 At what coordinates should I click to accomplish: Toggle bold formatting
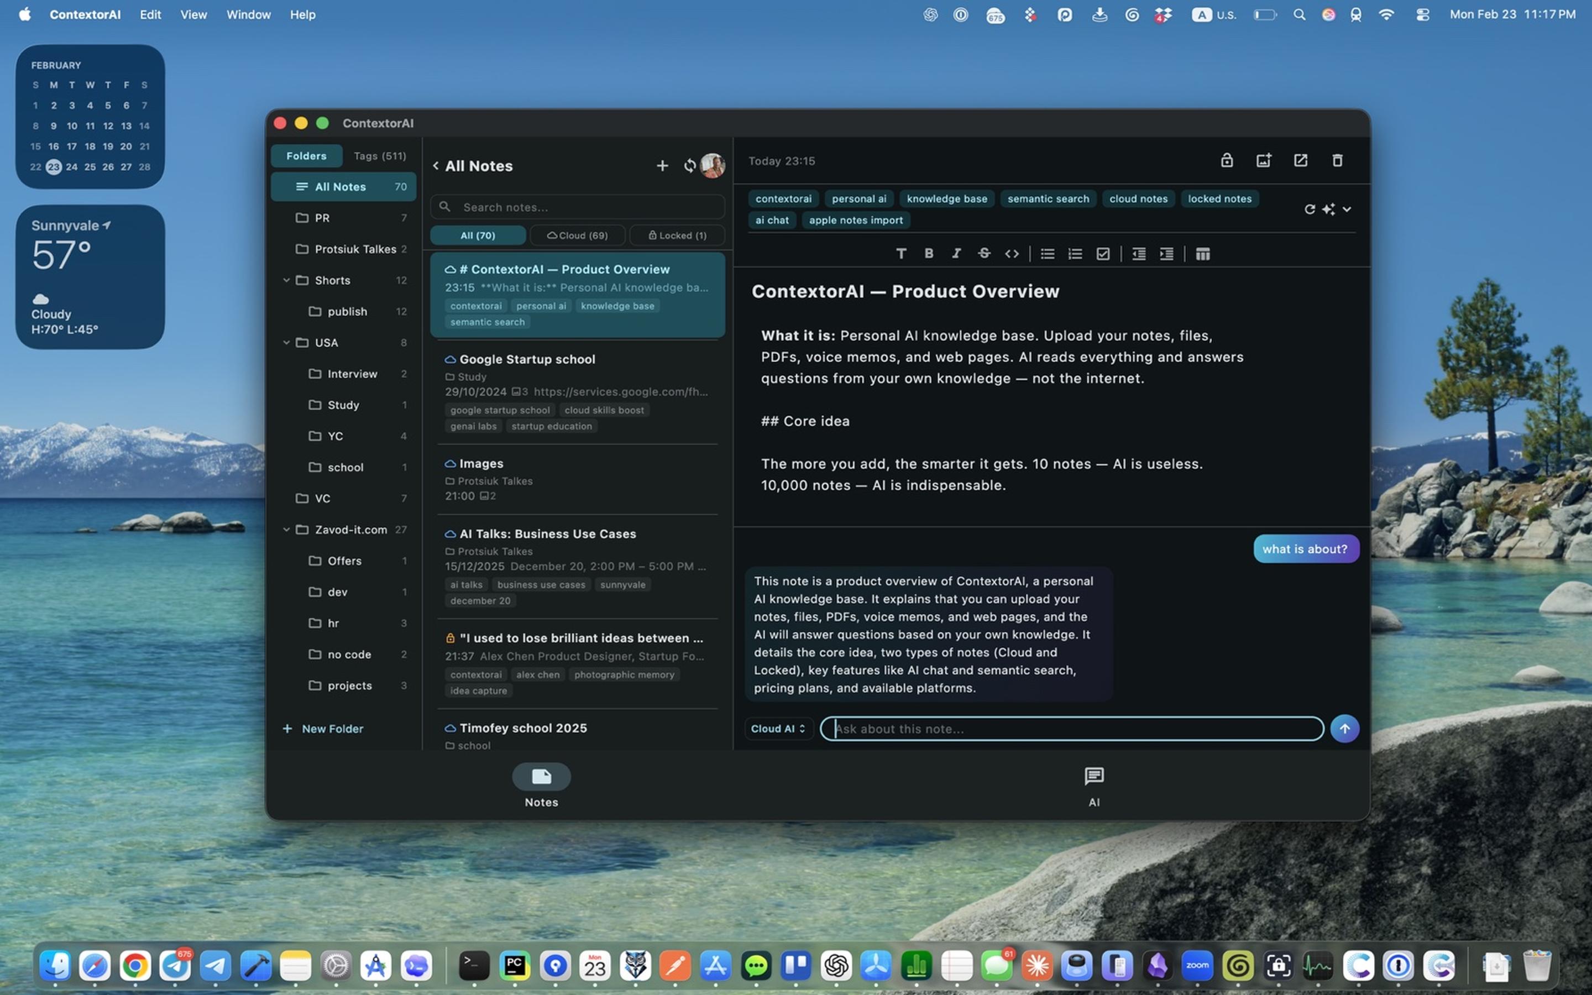[x=928, y=253]
